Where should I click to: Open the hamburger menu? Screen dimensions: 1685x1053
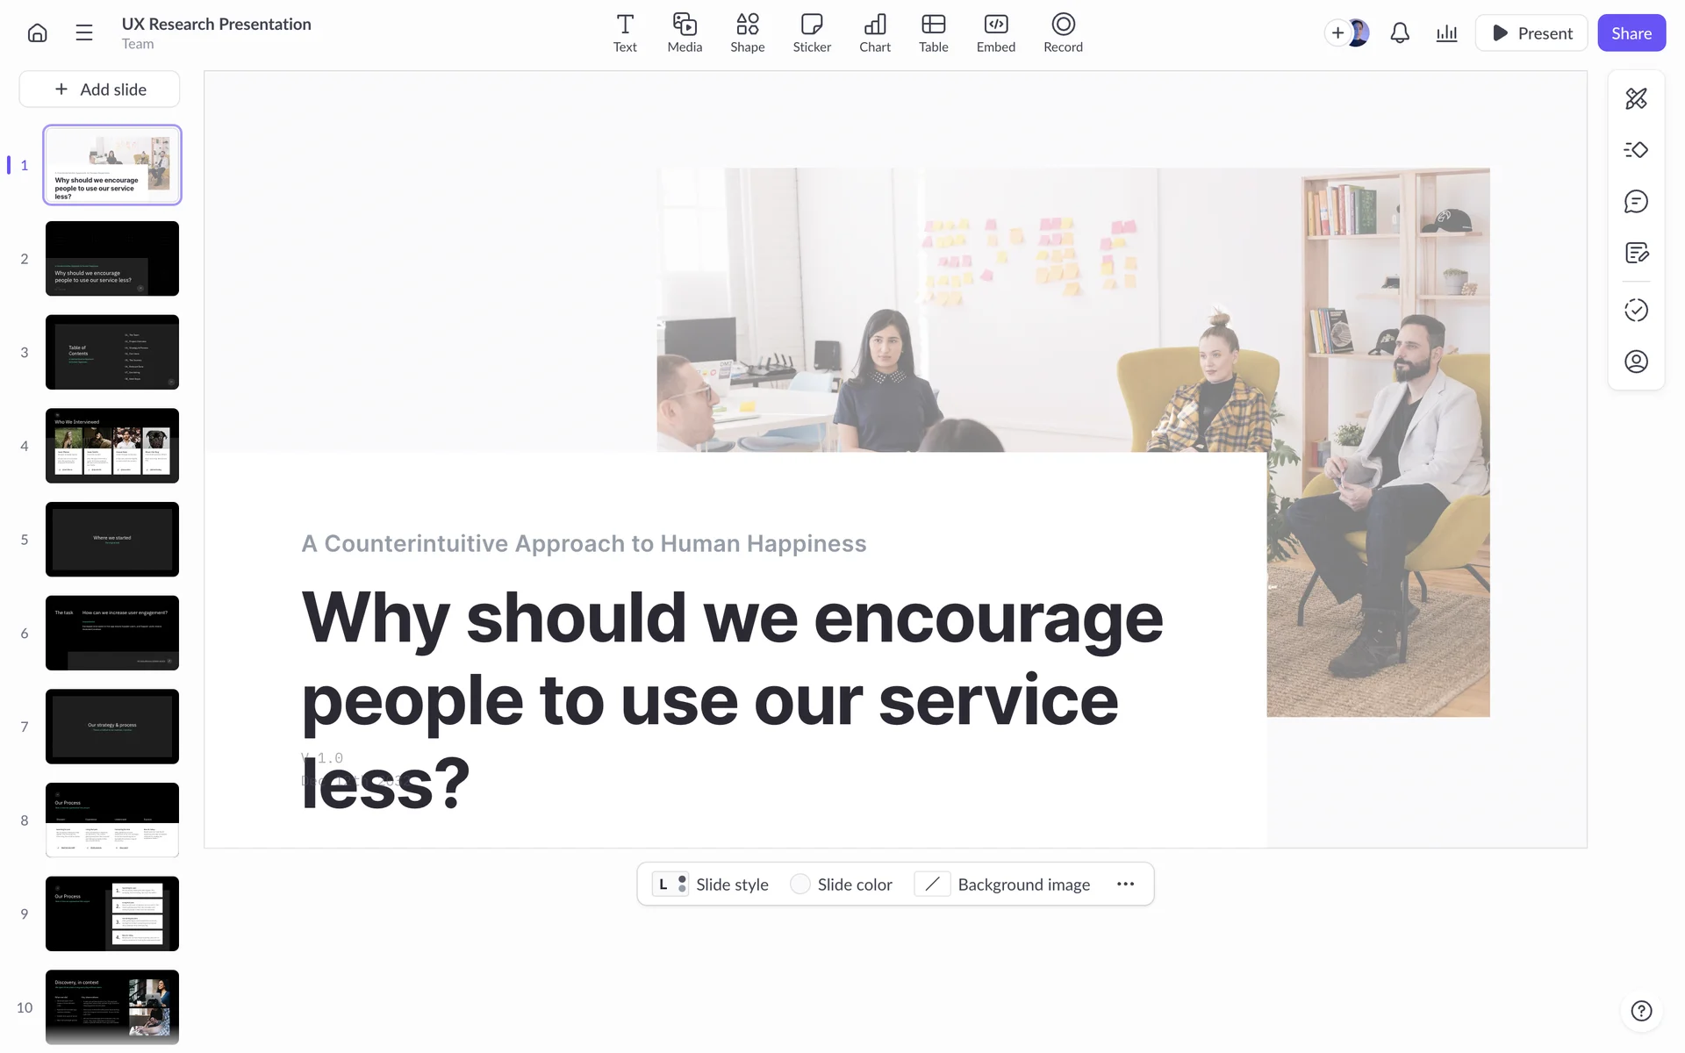pyautogui.click(x=84, y=33)
